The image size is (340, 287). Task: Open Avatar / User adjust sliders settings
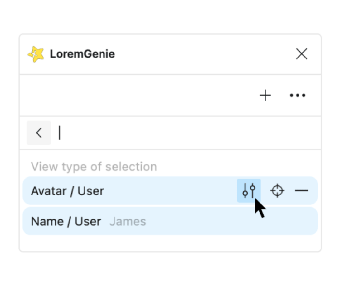249,191
